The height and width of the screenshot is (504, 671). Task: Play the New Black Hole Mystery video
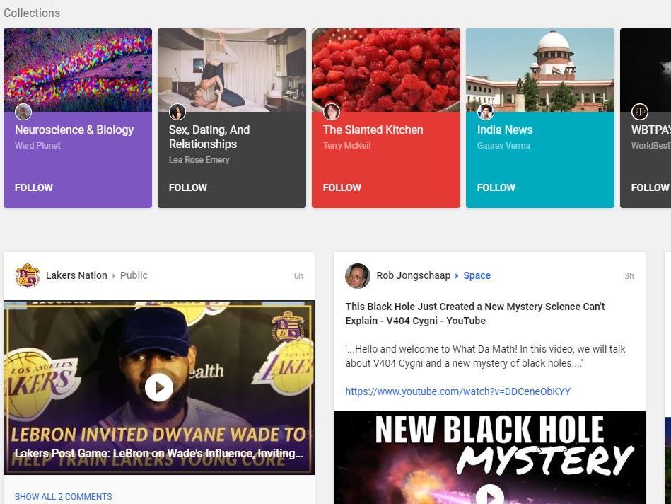[x=489, y=496]
